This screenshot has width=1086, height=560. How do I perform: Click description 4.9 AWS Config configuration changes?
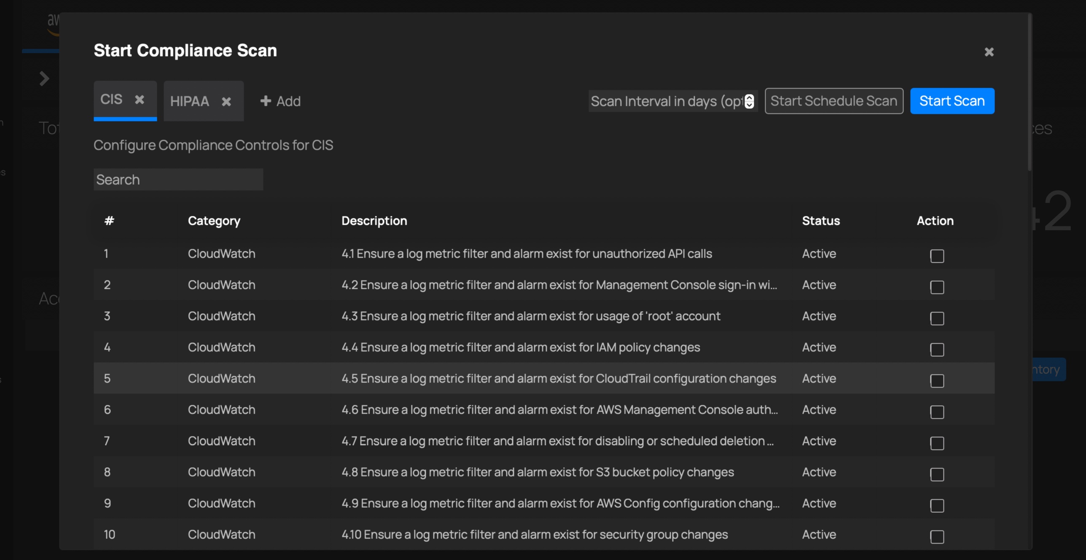pyautogui.click(x=560, y=503)
